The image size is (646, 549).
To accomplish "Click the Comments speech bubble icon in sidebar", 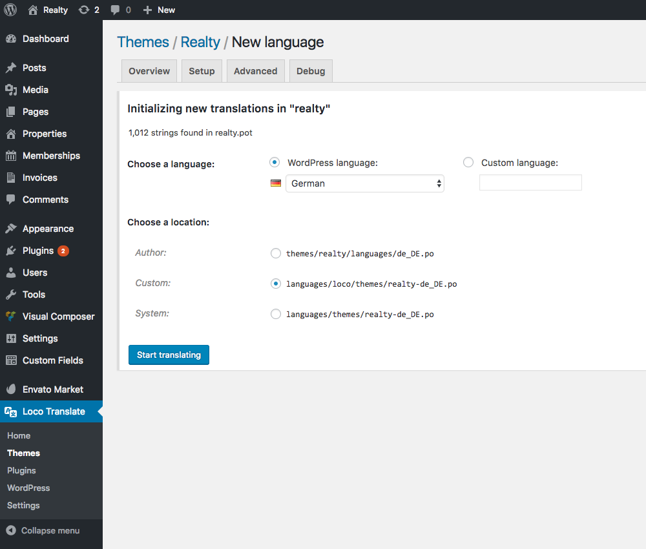I will tap(11, 200).
